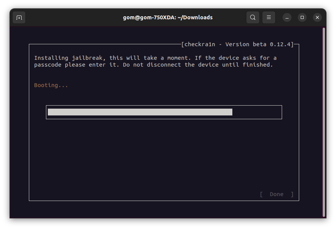The height and width of the screenshot is (229, 336).
Task: Minimize the terminal window
Action: click(287, 17)
